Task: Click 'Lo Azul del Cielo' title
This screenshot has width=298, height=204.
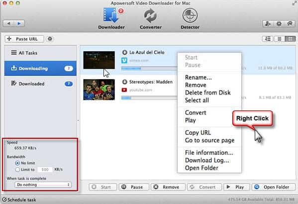Action: point(147,52)
